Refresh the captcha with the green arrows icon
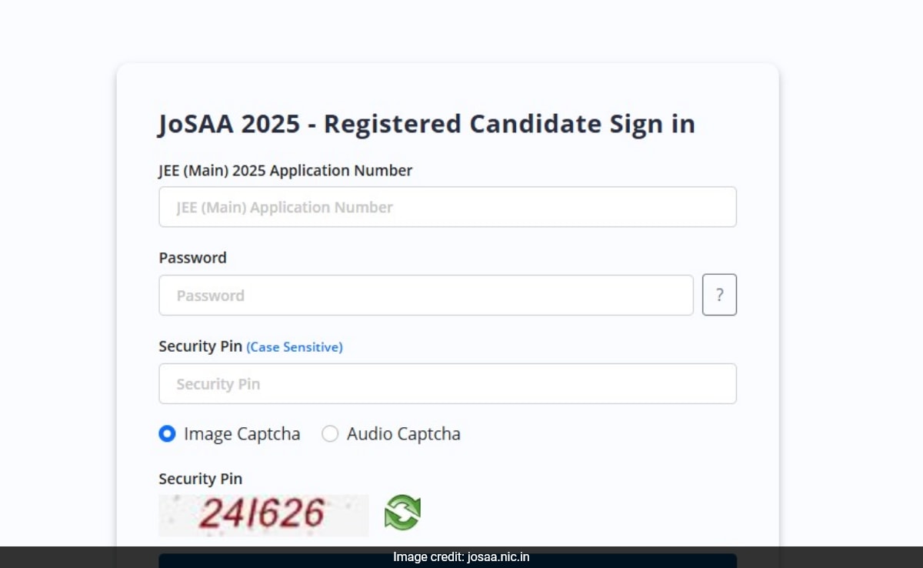This screenshot has height=568, width=923. tap(402, 513)
